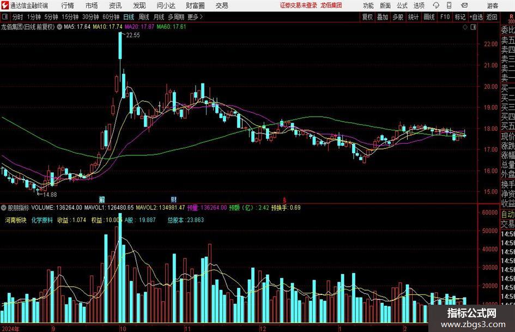The width and height of the screenshot is (515, 332).
Task: Switch to 5分钟 period tab
Action: pyautogui.click(x=51, y=17)
